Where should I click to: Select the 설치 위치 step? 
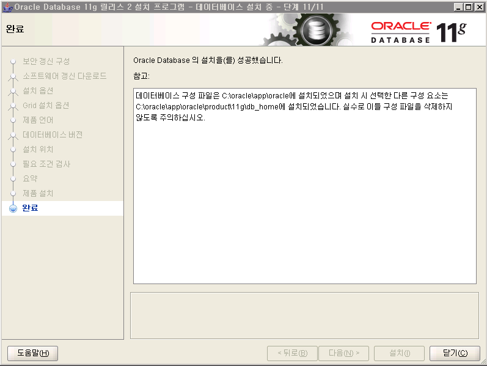38,149
